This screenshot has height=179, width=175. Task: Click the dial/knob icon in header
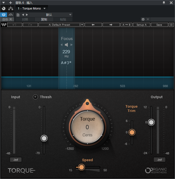click(4, 8)
